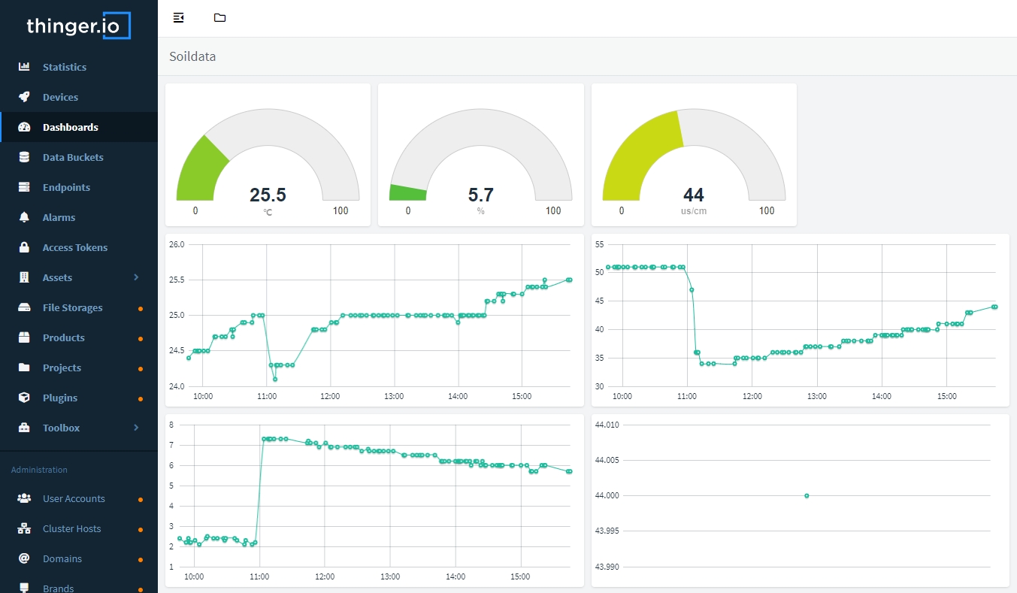Open the Projects section
The width and height of the screenshot is (1017, 593).
(x=60, y=368)
